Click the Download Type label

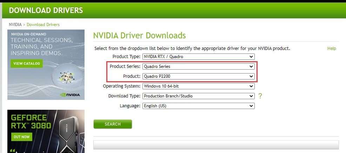coord(124,96)
